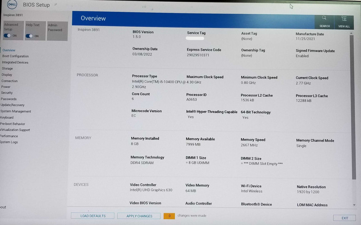Click the Load Defaults button
Image resolution: width=361 pixels, height=225 pixels.
93,216
